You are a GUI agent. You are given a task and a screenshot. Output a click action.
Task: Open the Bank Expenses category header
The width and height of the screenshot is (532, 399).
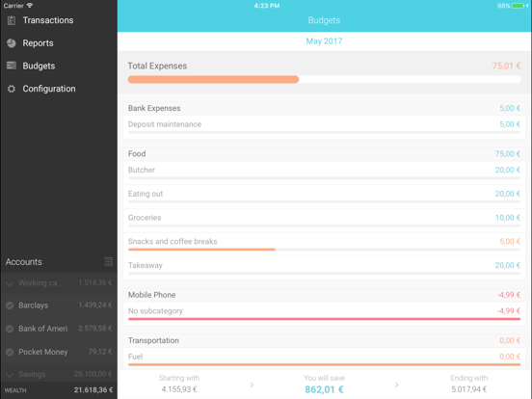pos(324,108)
